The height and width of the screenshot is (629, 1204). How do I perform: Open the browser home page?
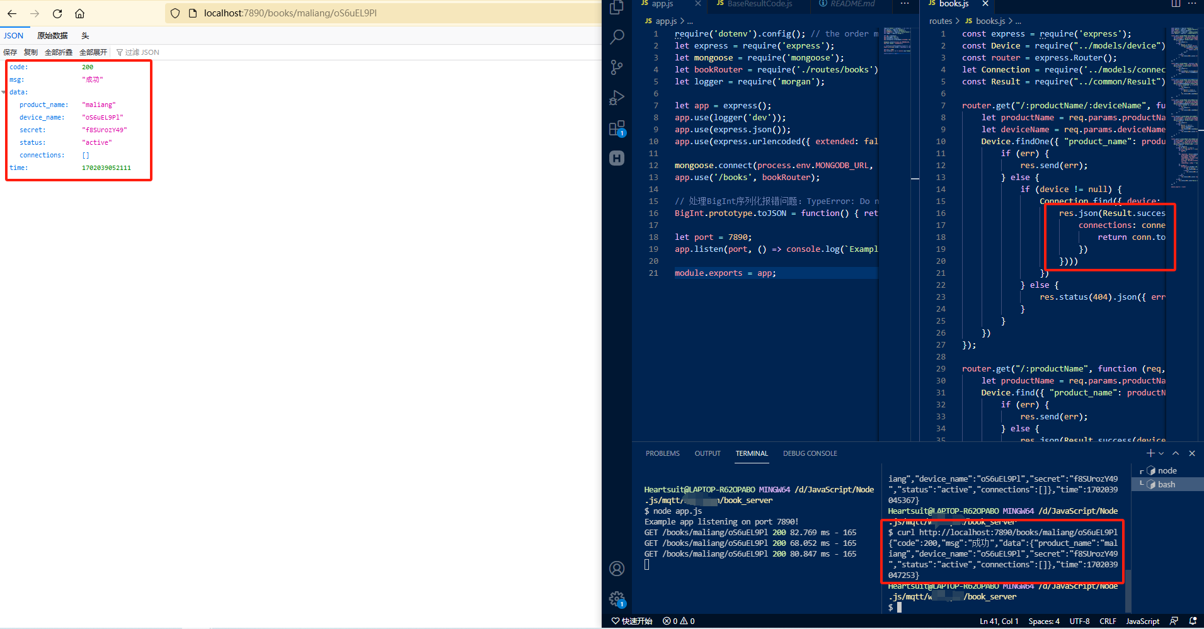click(80, 13)
